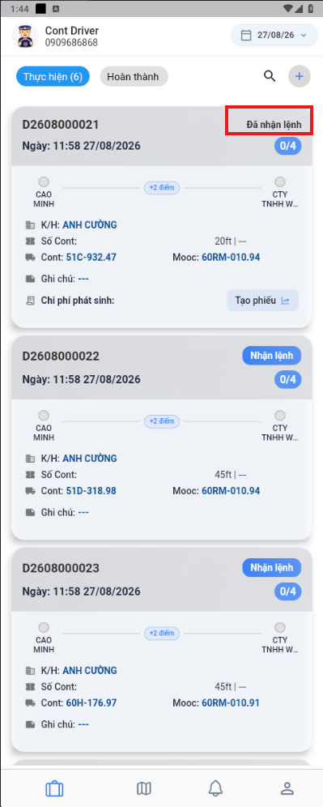Click Nhận lệnh button for order D2608000023
Image resolution: width=323 pixels, height=807 pixels.
(271, 568)
